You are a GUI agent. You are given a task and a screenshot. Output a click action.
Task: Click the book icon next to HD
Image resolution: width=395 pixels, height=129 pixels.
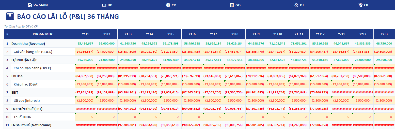104,5
